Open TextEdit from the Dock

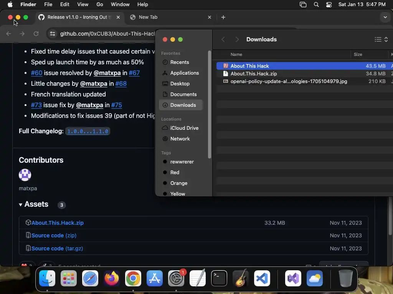(198, 278)
